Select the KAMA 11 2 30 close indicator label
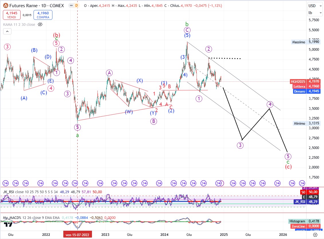The width and height of the screenshot is (324, 239). tap(19, 24)
